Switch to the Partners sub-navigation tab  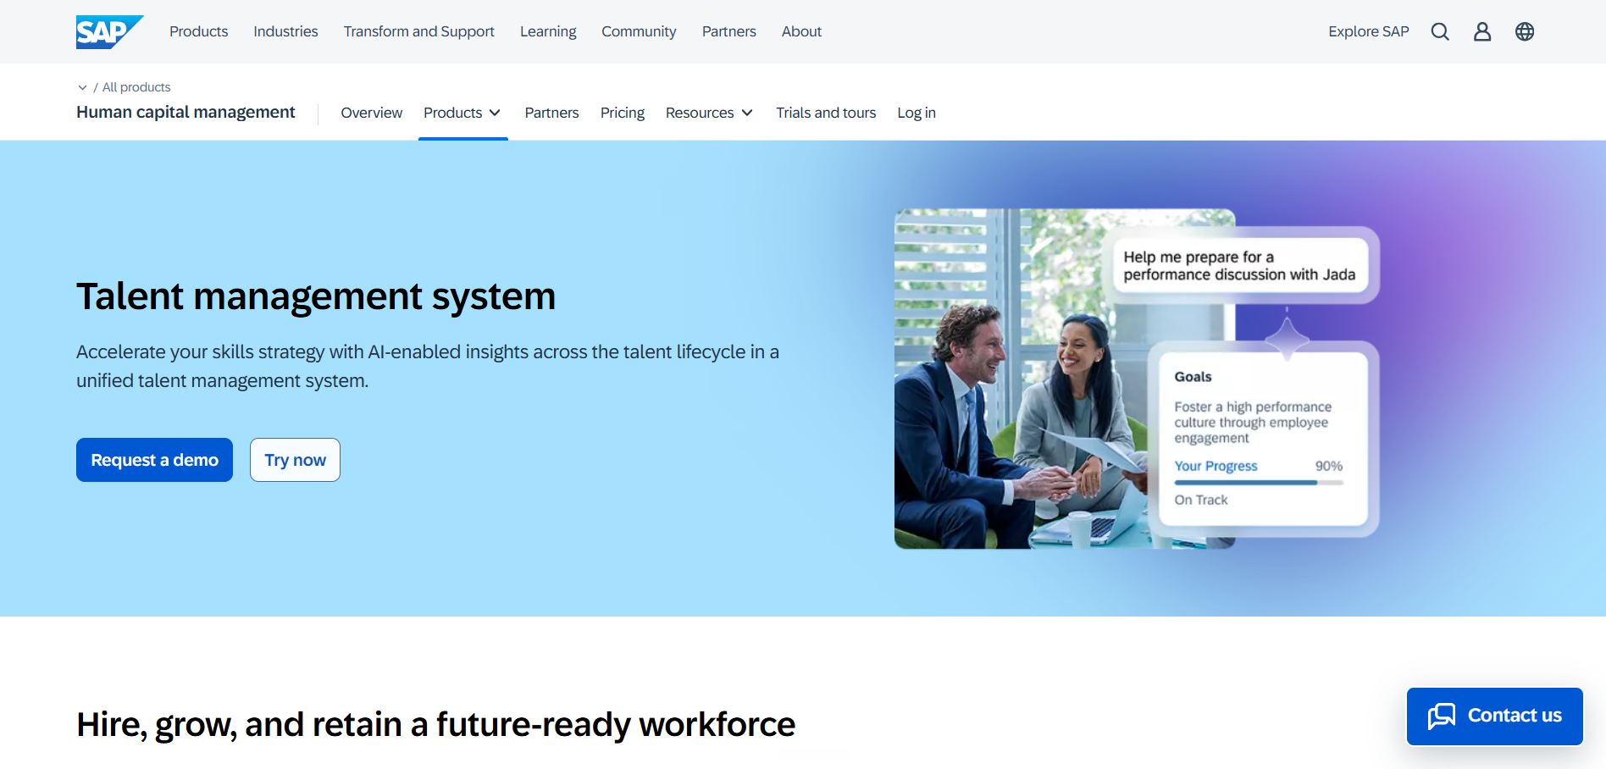(x=551, y=113)
